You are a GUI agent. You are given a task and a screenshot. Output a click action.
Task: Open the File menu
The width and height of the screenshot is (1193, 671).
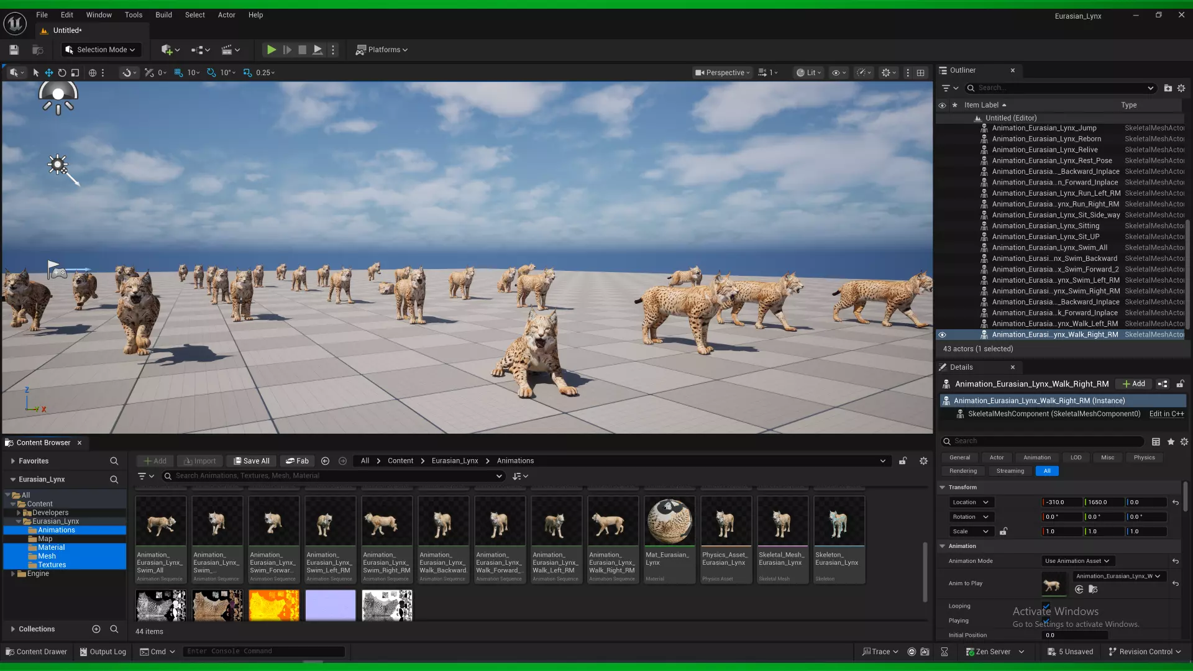point(42,15)
